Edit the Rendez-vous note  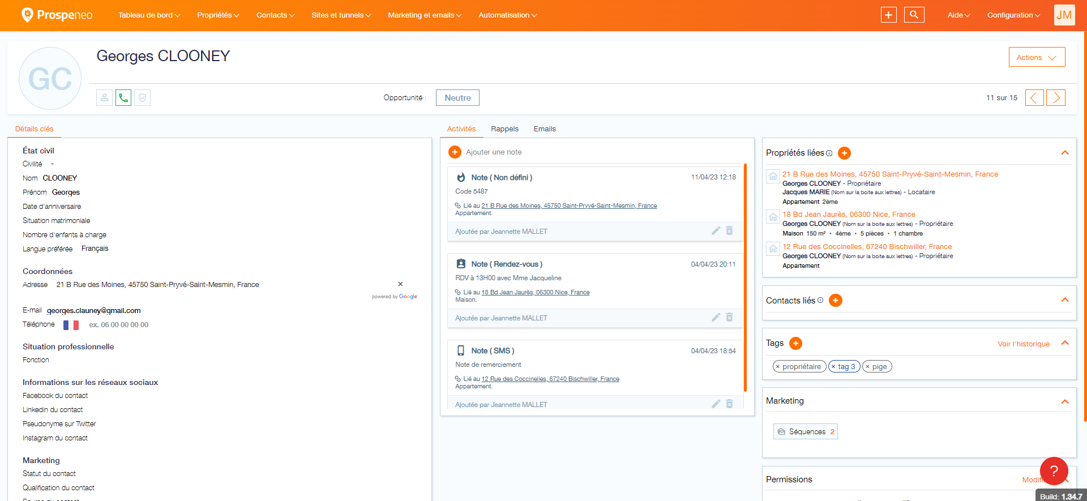[x=716, y=317]
